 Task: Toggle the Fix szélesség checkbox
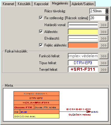click(41, 18)
